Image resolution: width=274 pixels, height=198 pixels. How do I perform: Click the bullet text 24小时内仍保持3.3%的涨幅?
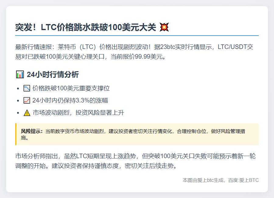[70, 101]
